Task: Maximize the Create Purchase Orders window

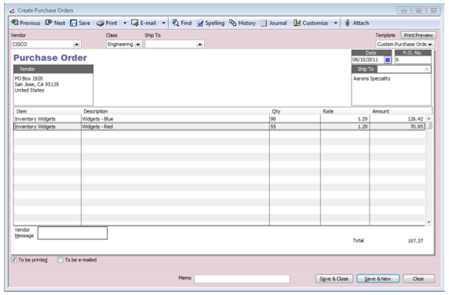Action: point(418,11)
